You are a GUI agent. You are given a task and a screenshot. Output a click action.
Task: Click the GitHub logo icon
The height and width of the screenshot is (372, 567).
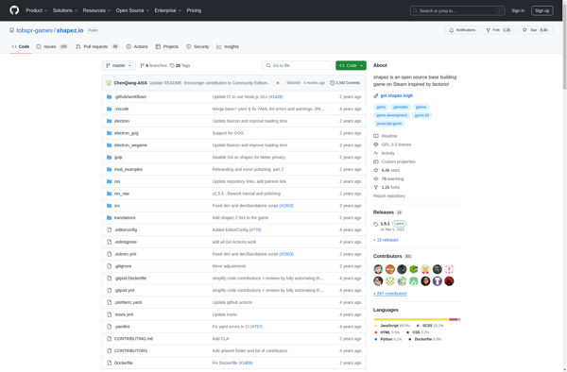14,10
